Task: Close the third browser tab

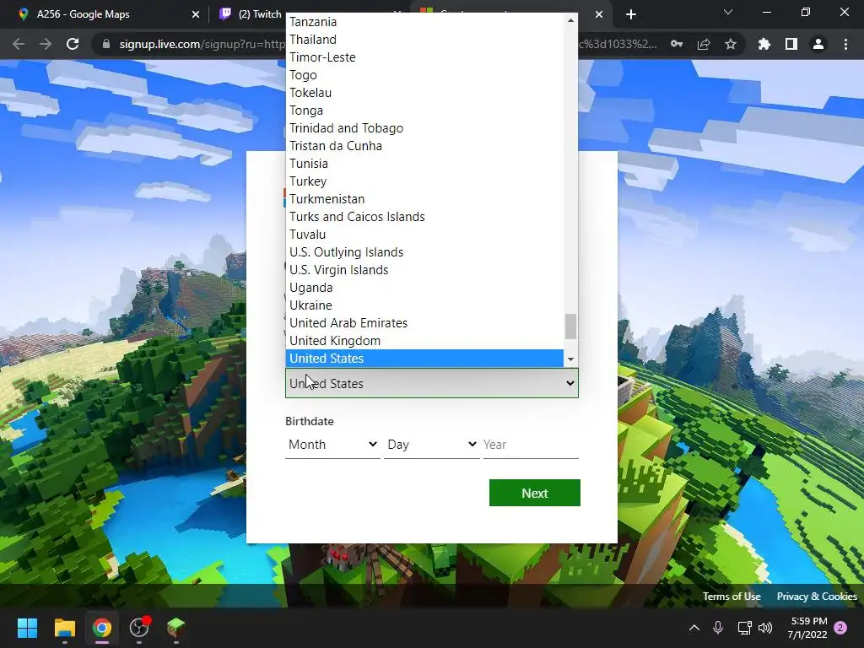Action: [x=599, y=14]
